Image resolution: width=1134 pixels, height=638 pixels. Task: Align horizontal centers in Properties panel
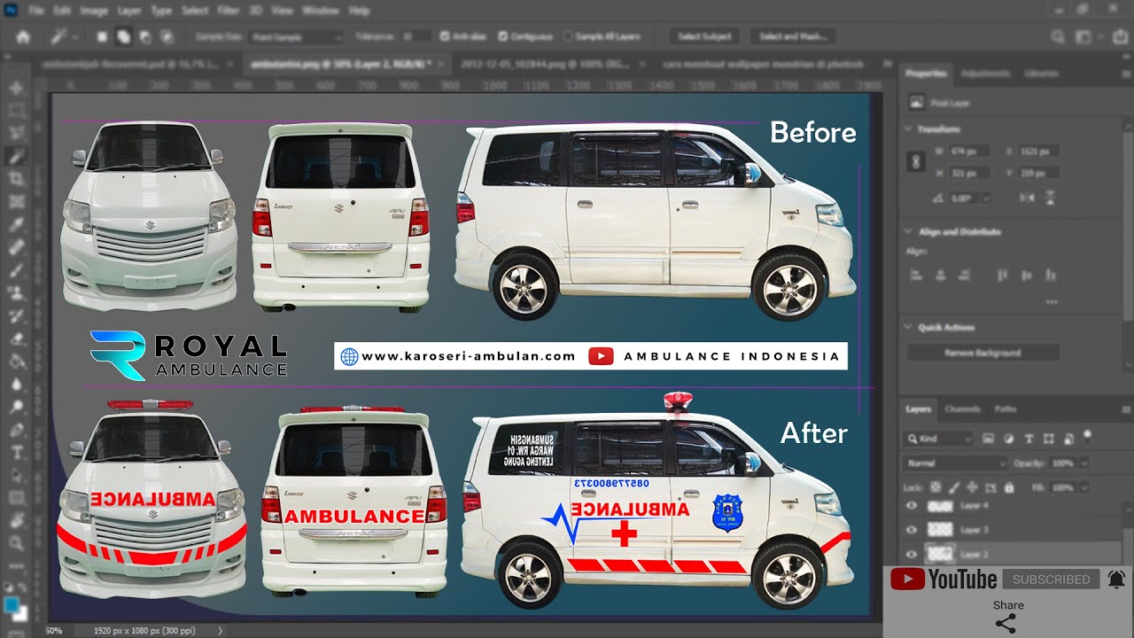tap(941, 276)
